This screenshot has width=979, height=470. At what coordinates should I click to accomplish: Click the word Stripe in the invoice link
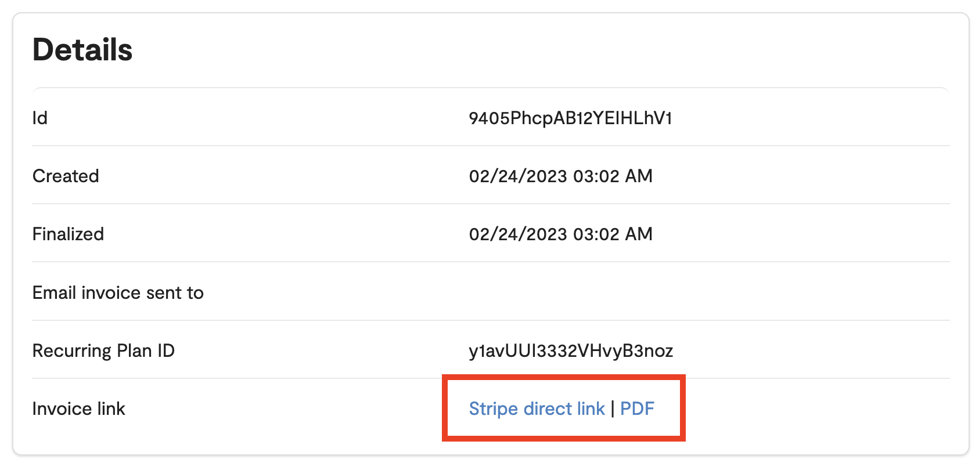(x=494, y=408)
